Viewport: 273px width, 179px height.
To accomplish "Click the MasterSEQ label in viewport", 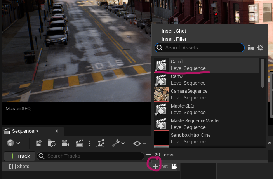I will pyautogui.click(x=18, y=109).
